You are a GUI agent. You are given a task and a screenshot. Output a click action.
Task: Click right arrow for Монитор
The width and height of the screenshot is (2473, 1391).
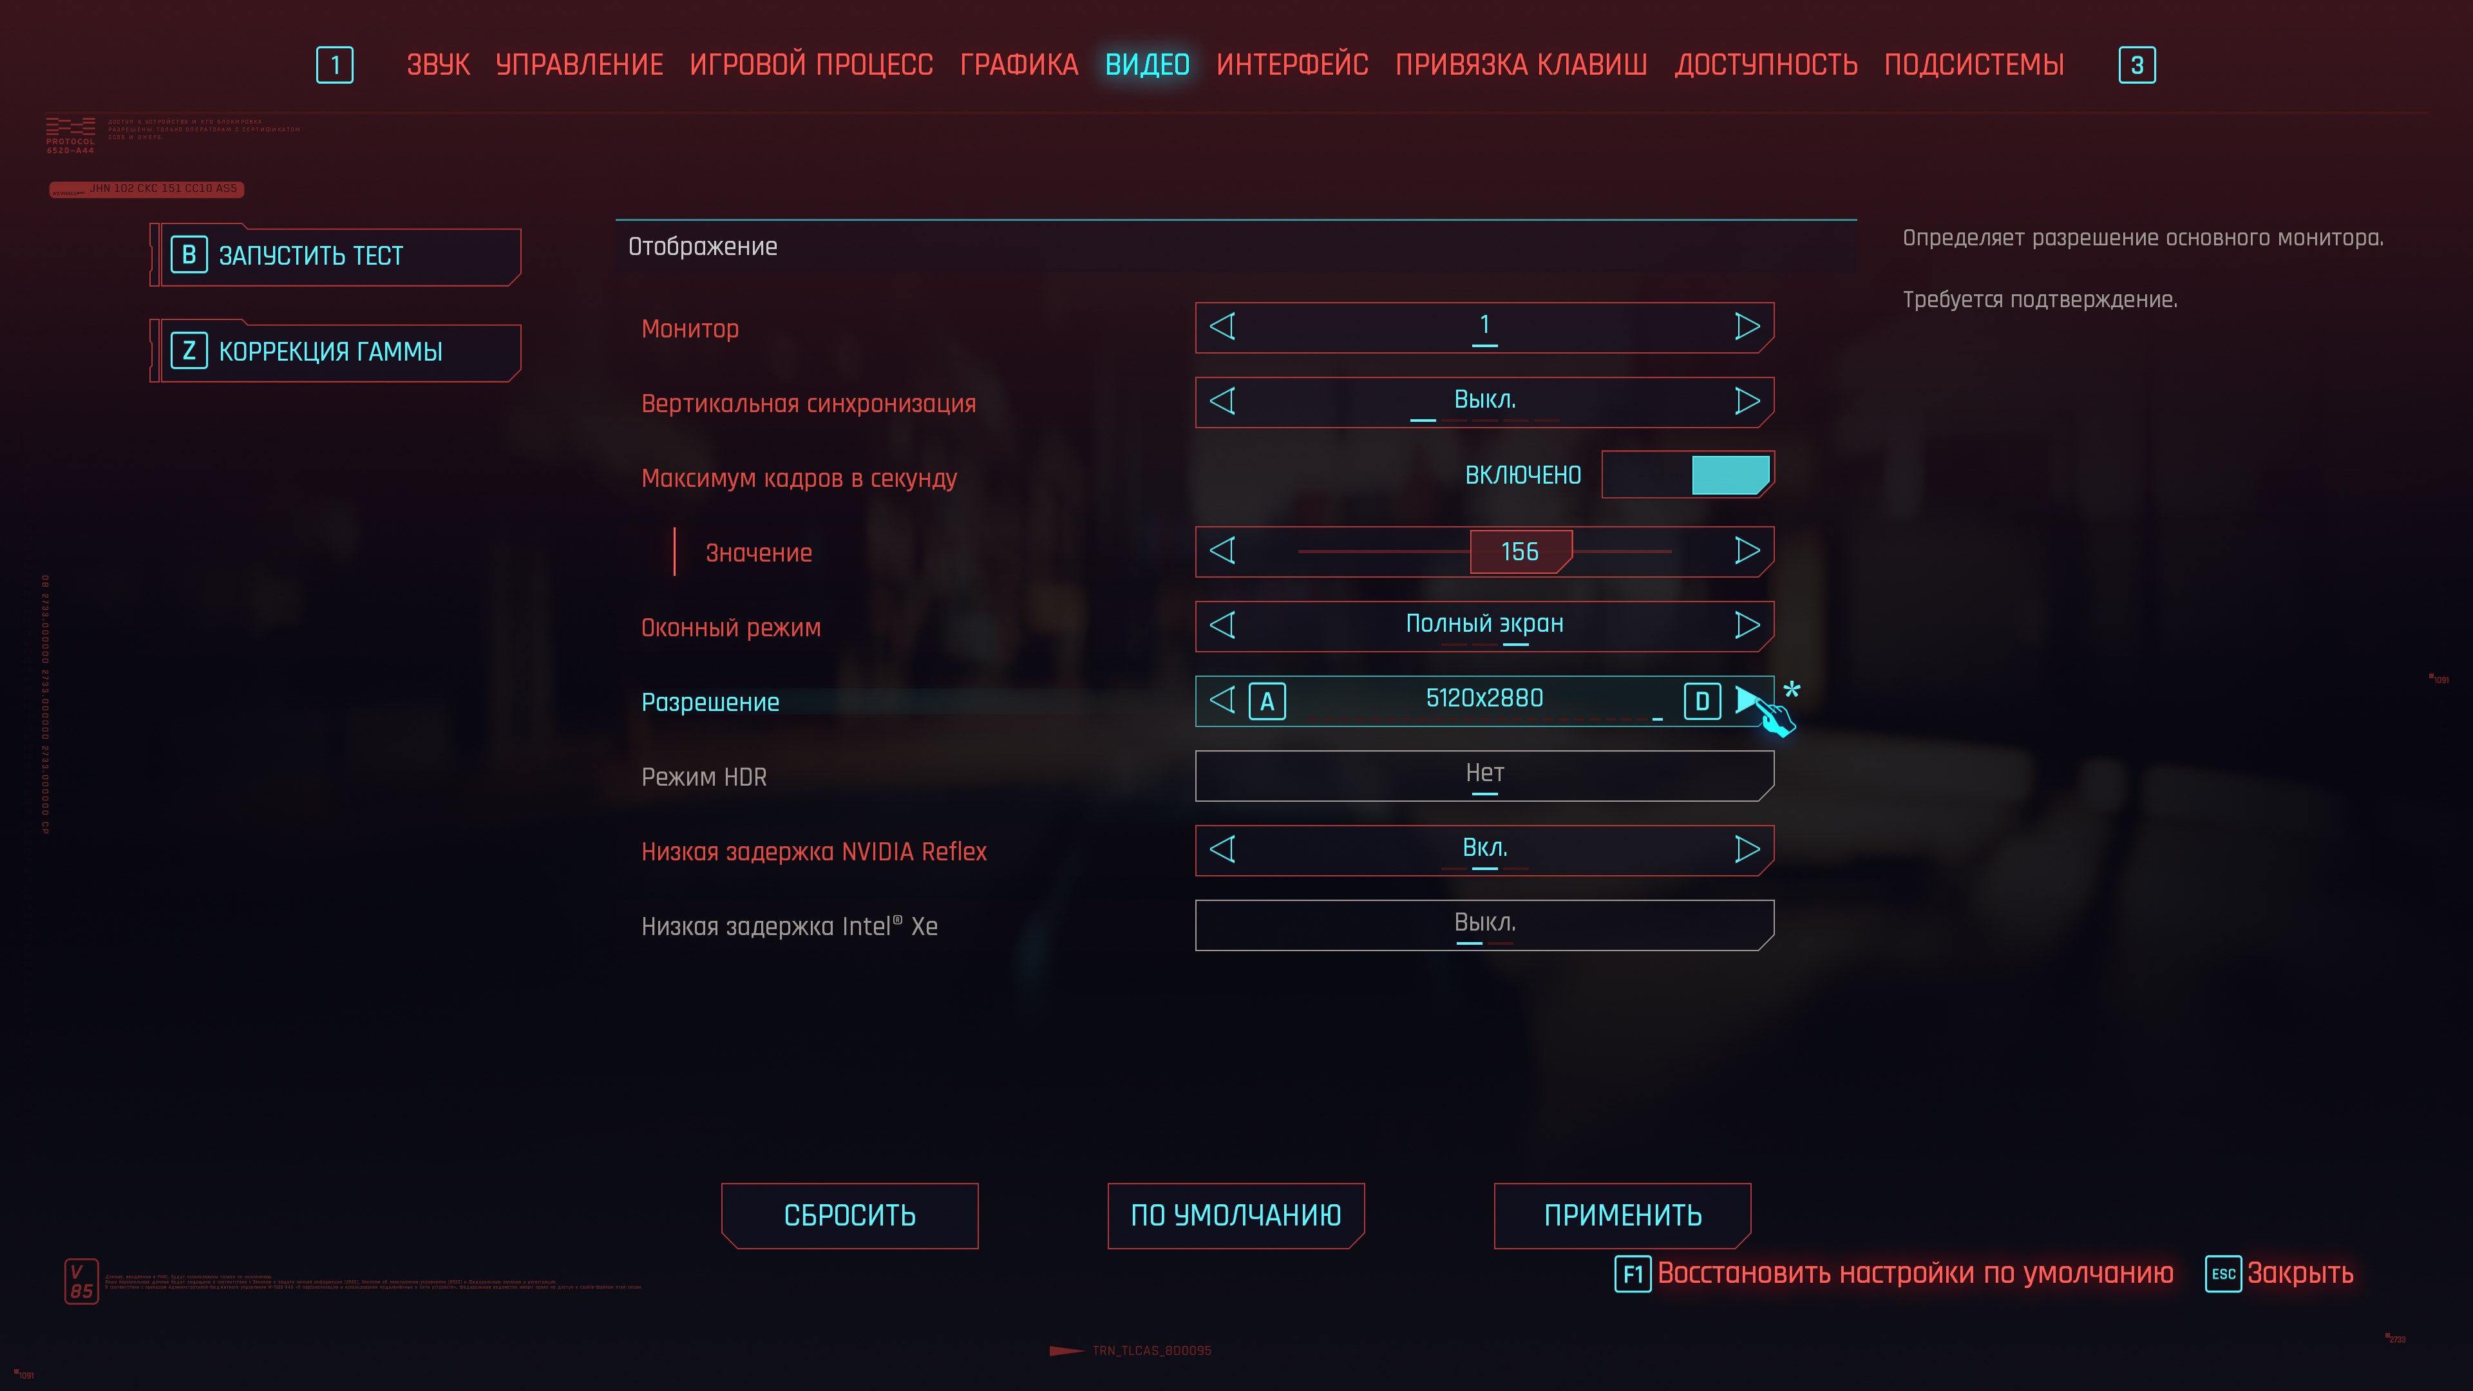pyautogui.click(x=1747, y=326)
